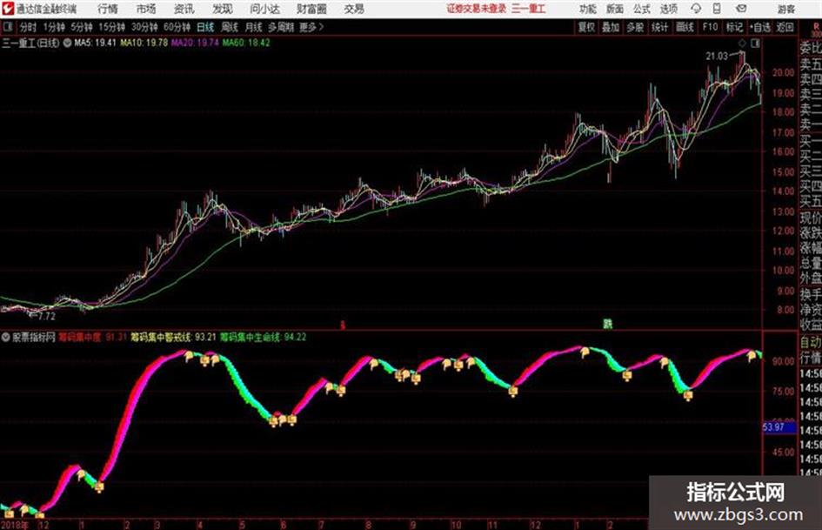822x530 pixels.
Task: Open the 版面 layout menu
Action: coord(615,9)
